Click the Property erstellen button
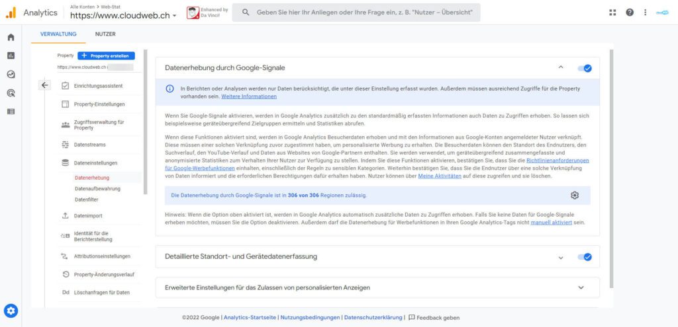Screen dimensions: 678x327 tap(107, 55)
